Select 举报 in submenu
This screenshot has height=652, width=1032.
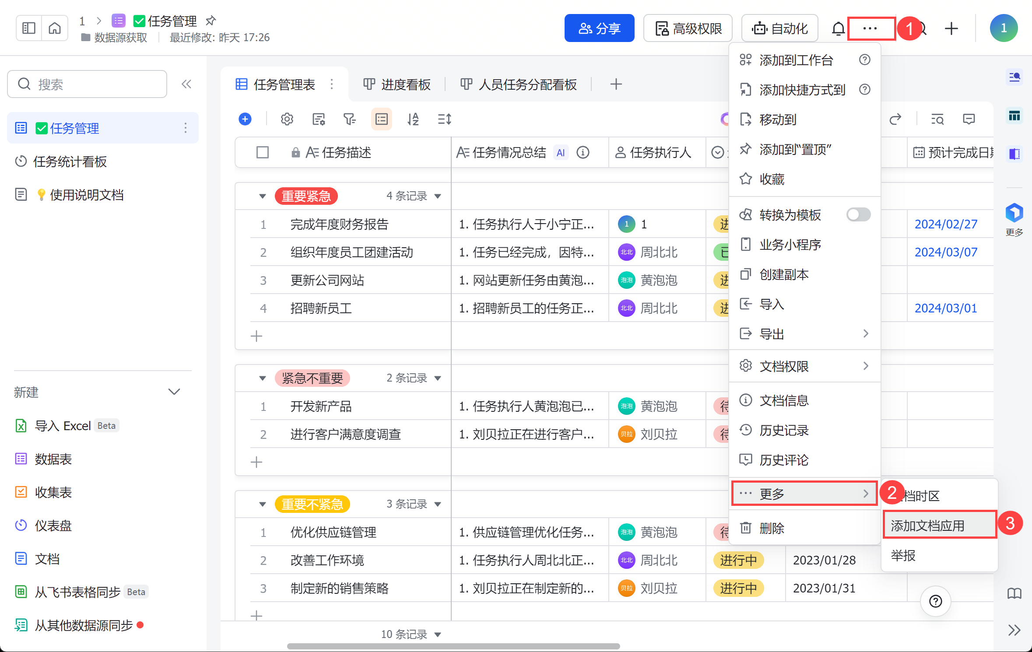click(x=940, y=555)
